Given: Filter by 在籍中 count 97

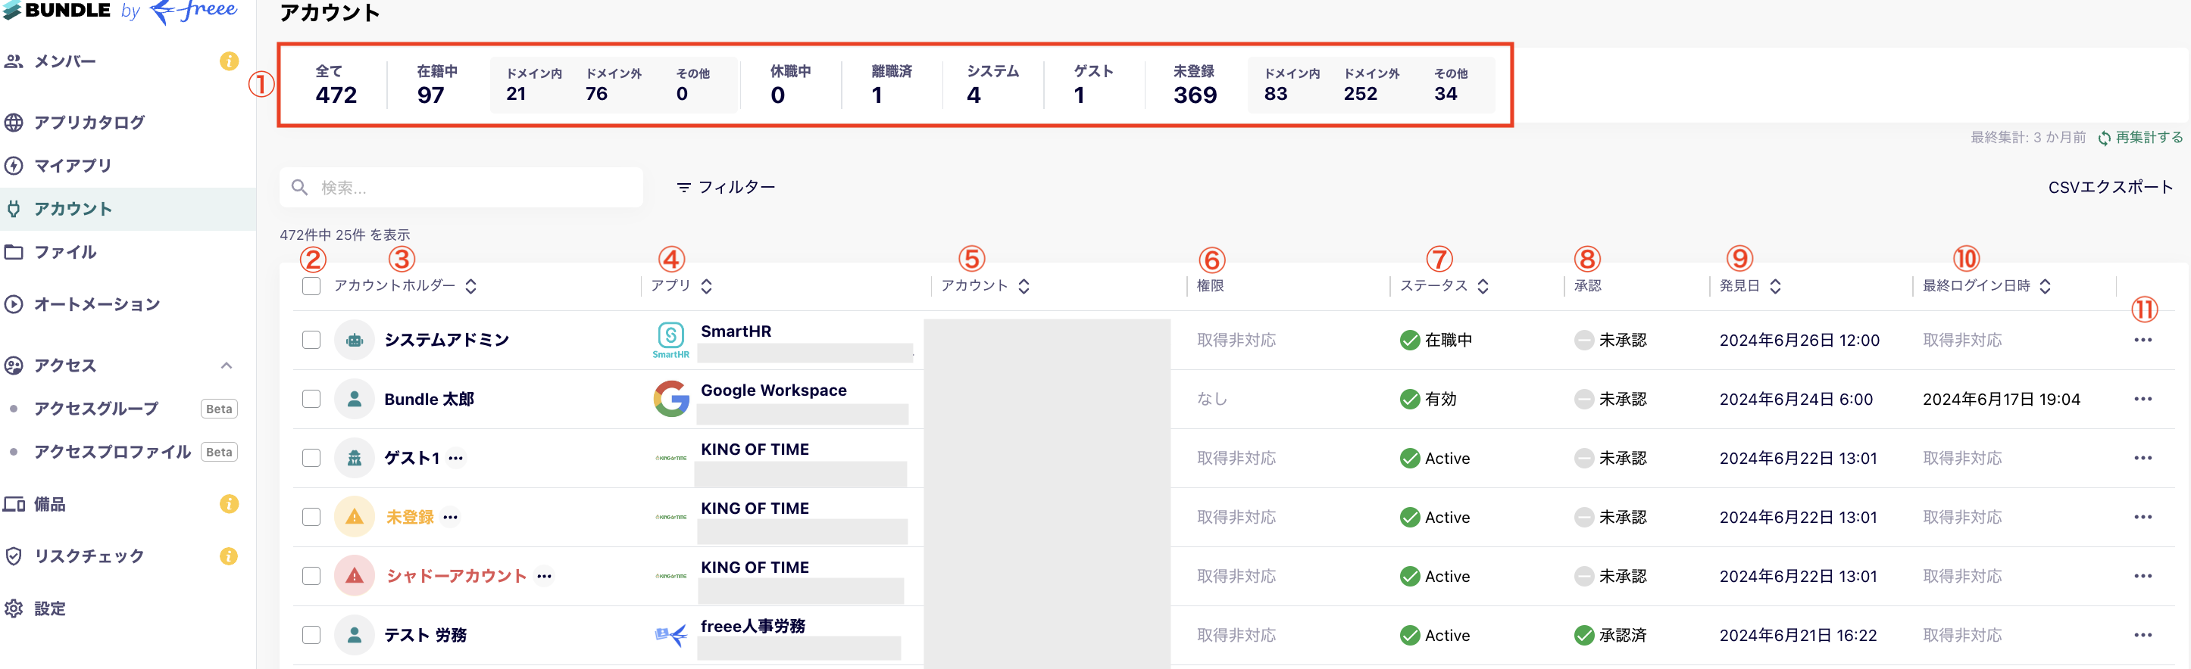Looking at the screenshot, I should (x=436, y=84).
